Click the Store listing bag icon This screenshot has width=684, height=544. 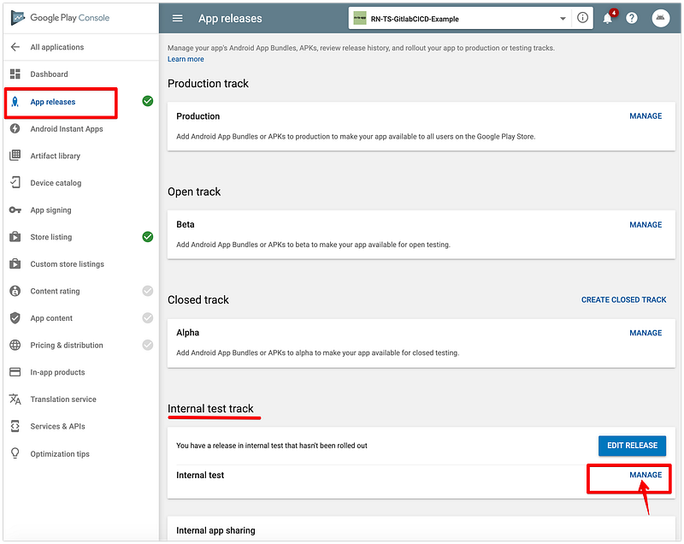coord(15,237)
